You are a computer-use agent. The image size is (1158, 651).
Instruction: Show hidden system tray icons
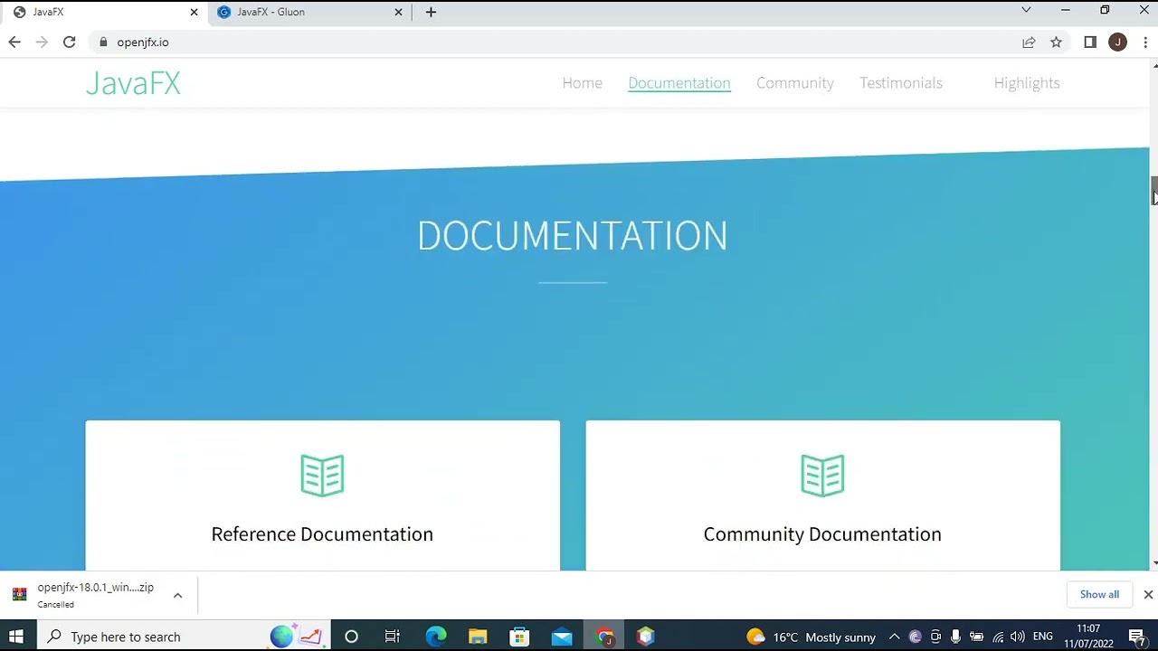point(894,637)
